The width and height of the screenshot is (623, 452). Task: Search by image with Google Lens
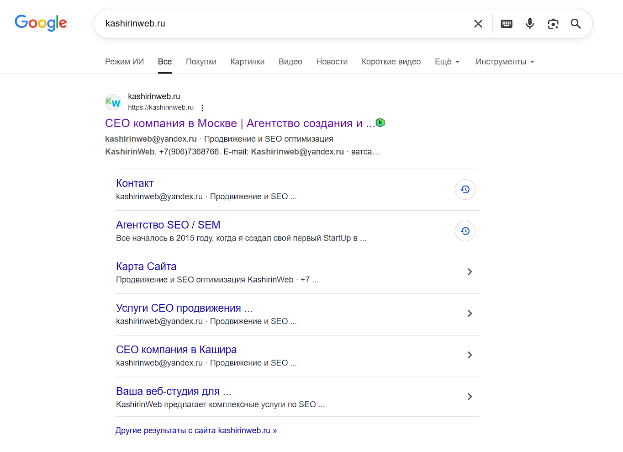[x=553, y=23]
